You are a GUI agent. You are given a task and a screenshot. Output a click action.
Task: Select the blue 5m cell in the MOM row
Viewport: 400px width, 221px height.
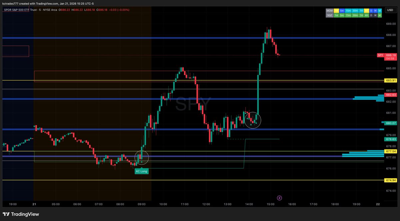point(342,11)
